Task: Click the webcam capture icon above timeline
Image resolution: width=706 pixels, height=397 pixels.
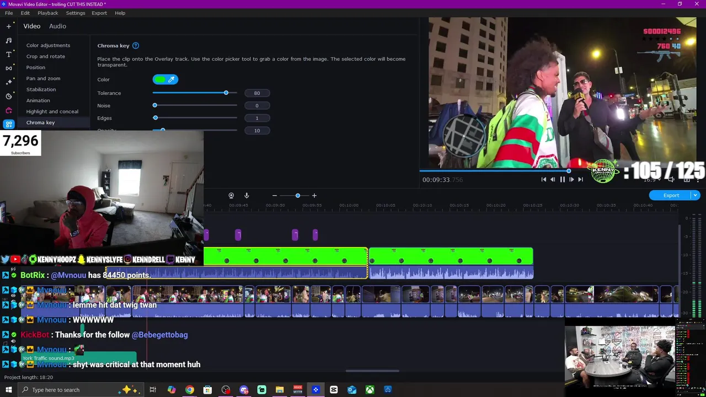Action: click(x=231, y=195)
